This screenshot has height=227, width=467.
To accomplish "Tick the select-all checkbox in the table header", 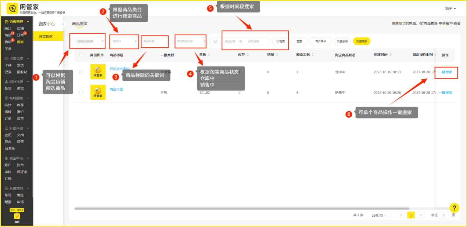I will tap(81, 55).
